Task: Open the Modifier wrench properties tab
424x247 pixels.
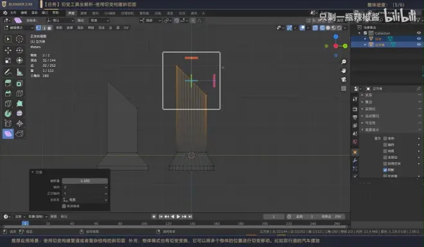Action: tap(355, 160)
